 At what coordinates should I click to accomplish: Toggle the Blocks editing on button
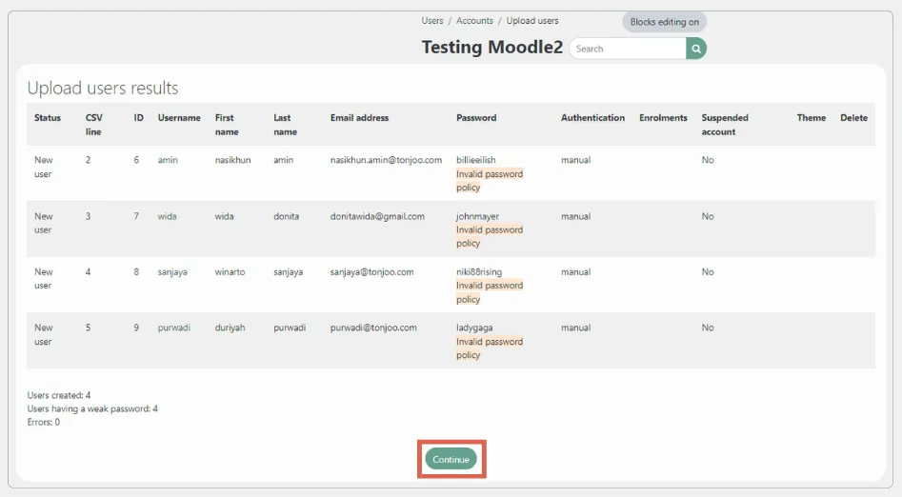[665, 22]
